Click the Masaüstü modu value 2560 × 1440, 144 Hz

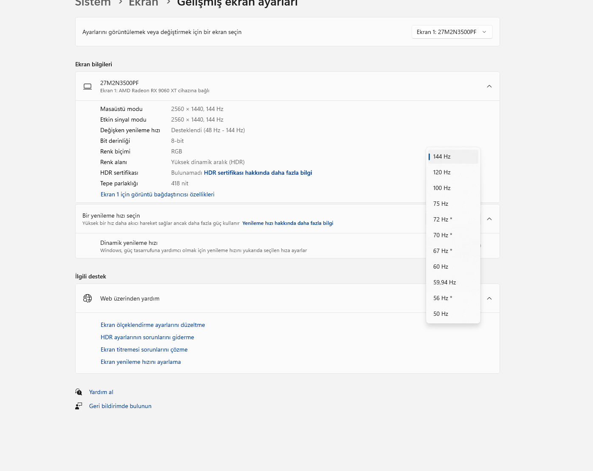[197, 109]
